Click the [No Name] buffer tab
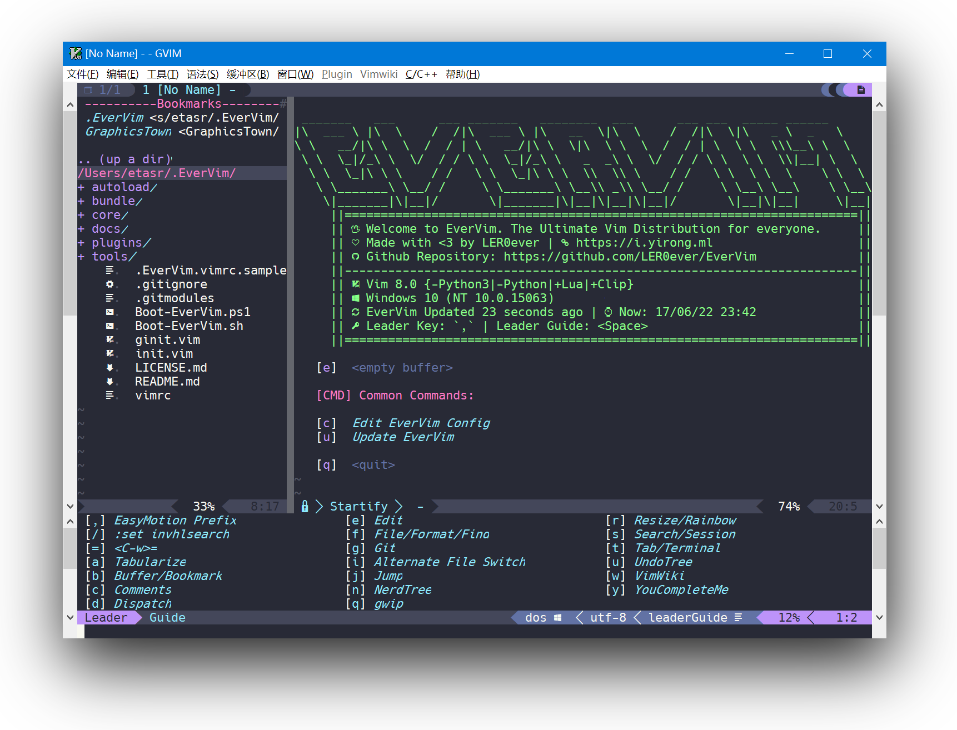The height and width of the screenshot is (730, 957). pos(188,90)
